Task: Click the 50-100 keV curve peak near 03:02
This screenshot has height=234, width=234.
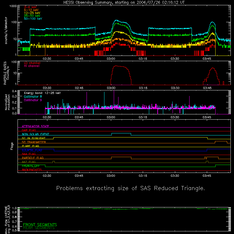Action: coord(116,20)
